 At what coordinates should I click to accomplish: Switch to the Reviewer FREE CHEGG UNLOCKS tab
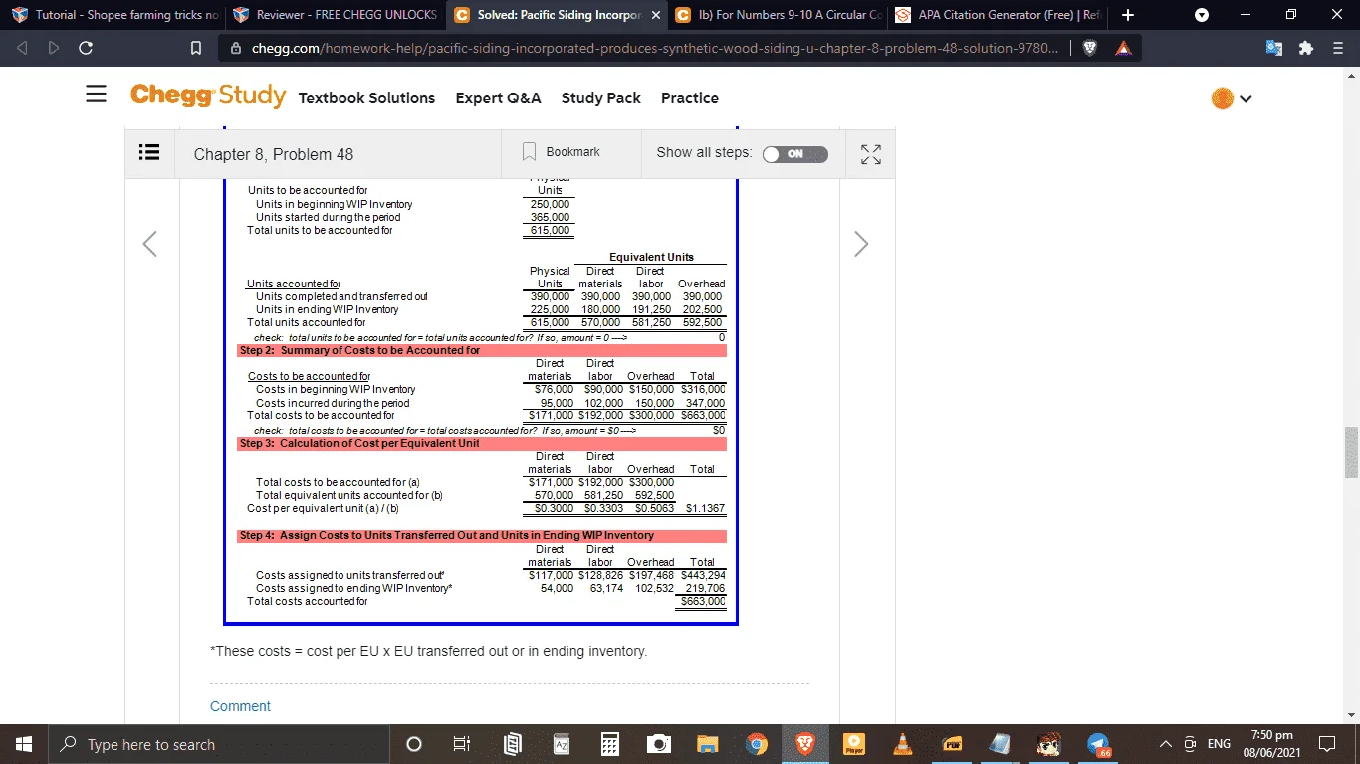coord(335,15)
